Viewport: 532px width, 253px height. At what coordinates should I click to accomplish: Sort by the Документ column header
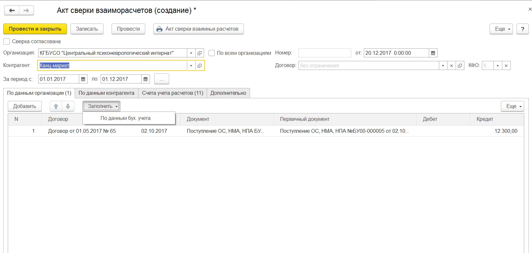click(x=227, y=119)
